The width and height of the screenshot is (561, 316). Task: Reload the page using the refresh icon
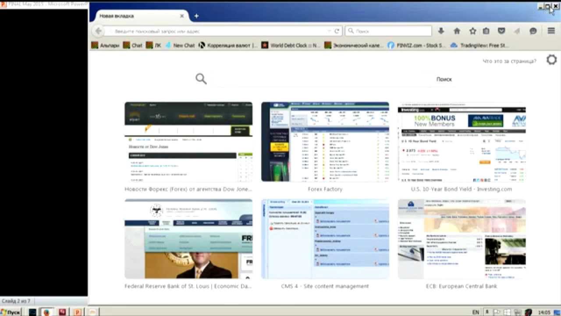(337, 31)
